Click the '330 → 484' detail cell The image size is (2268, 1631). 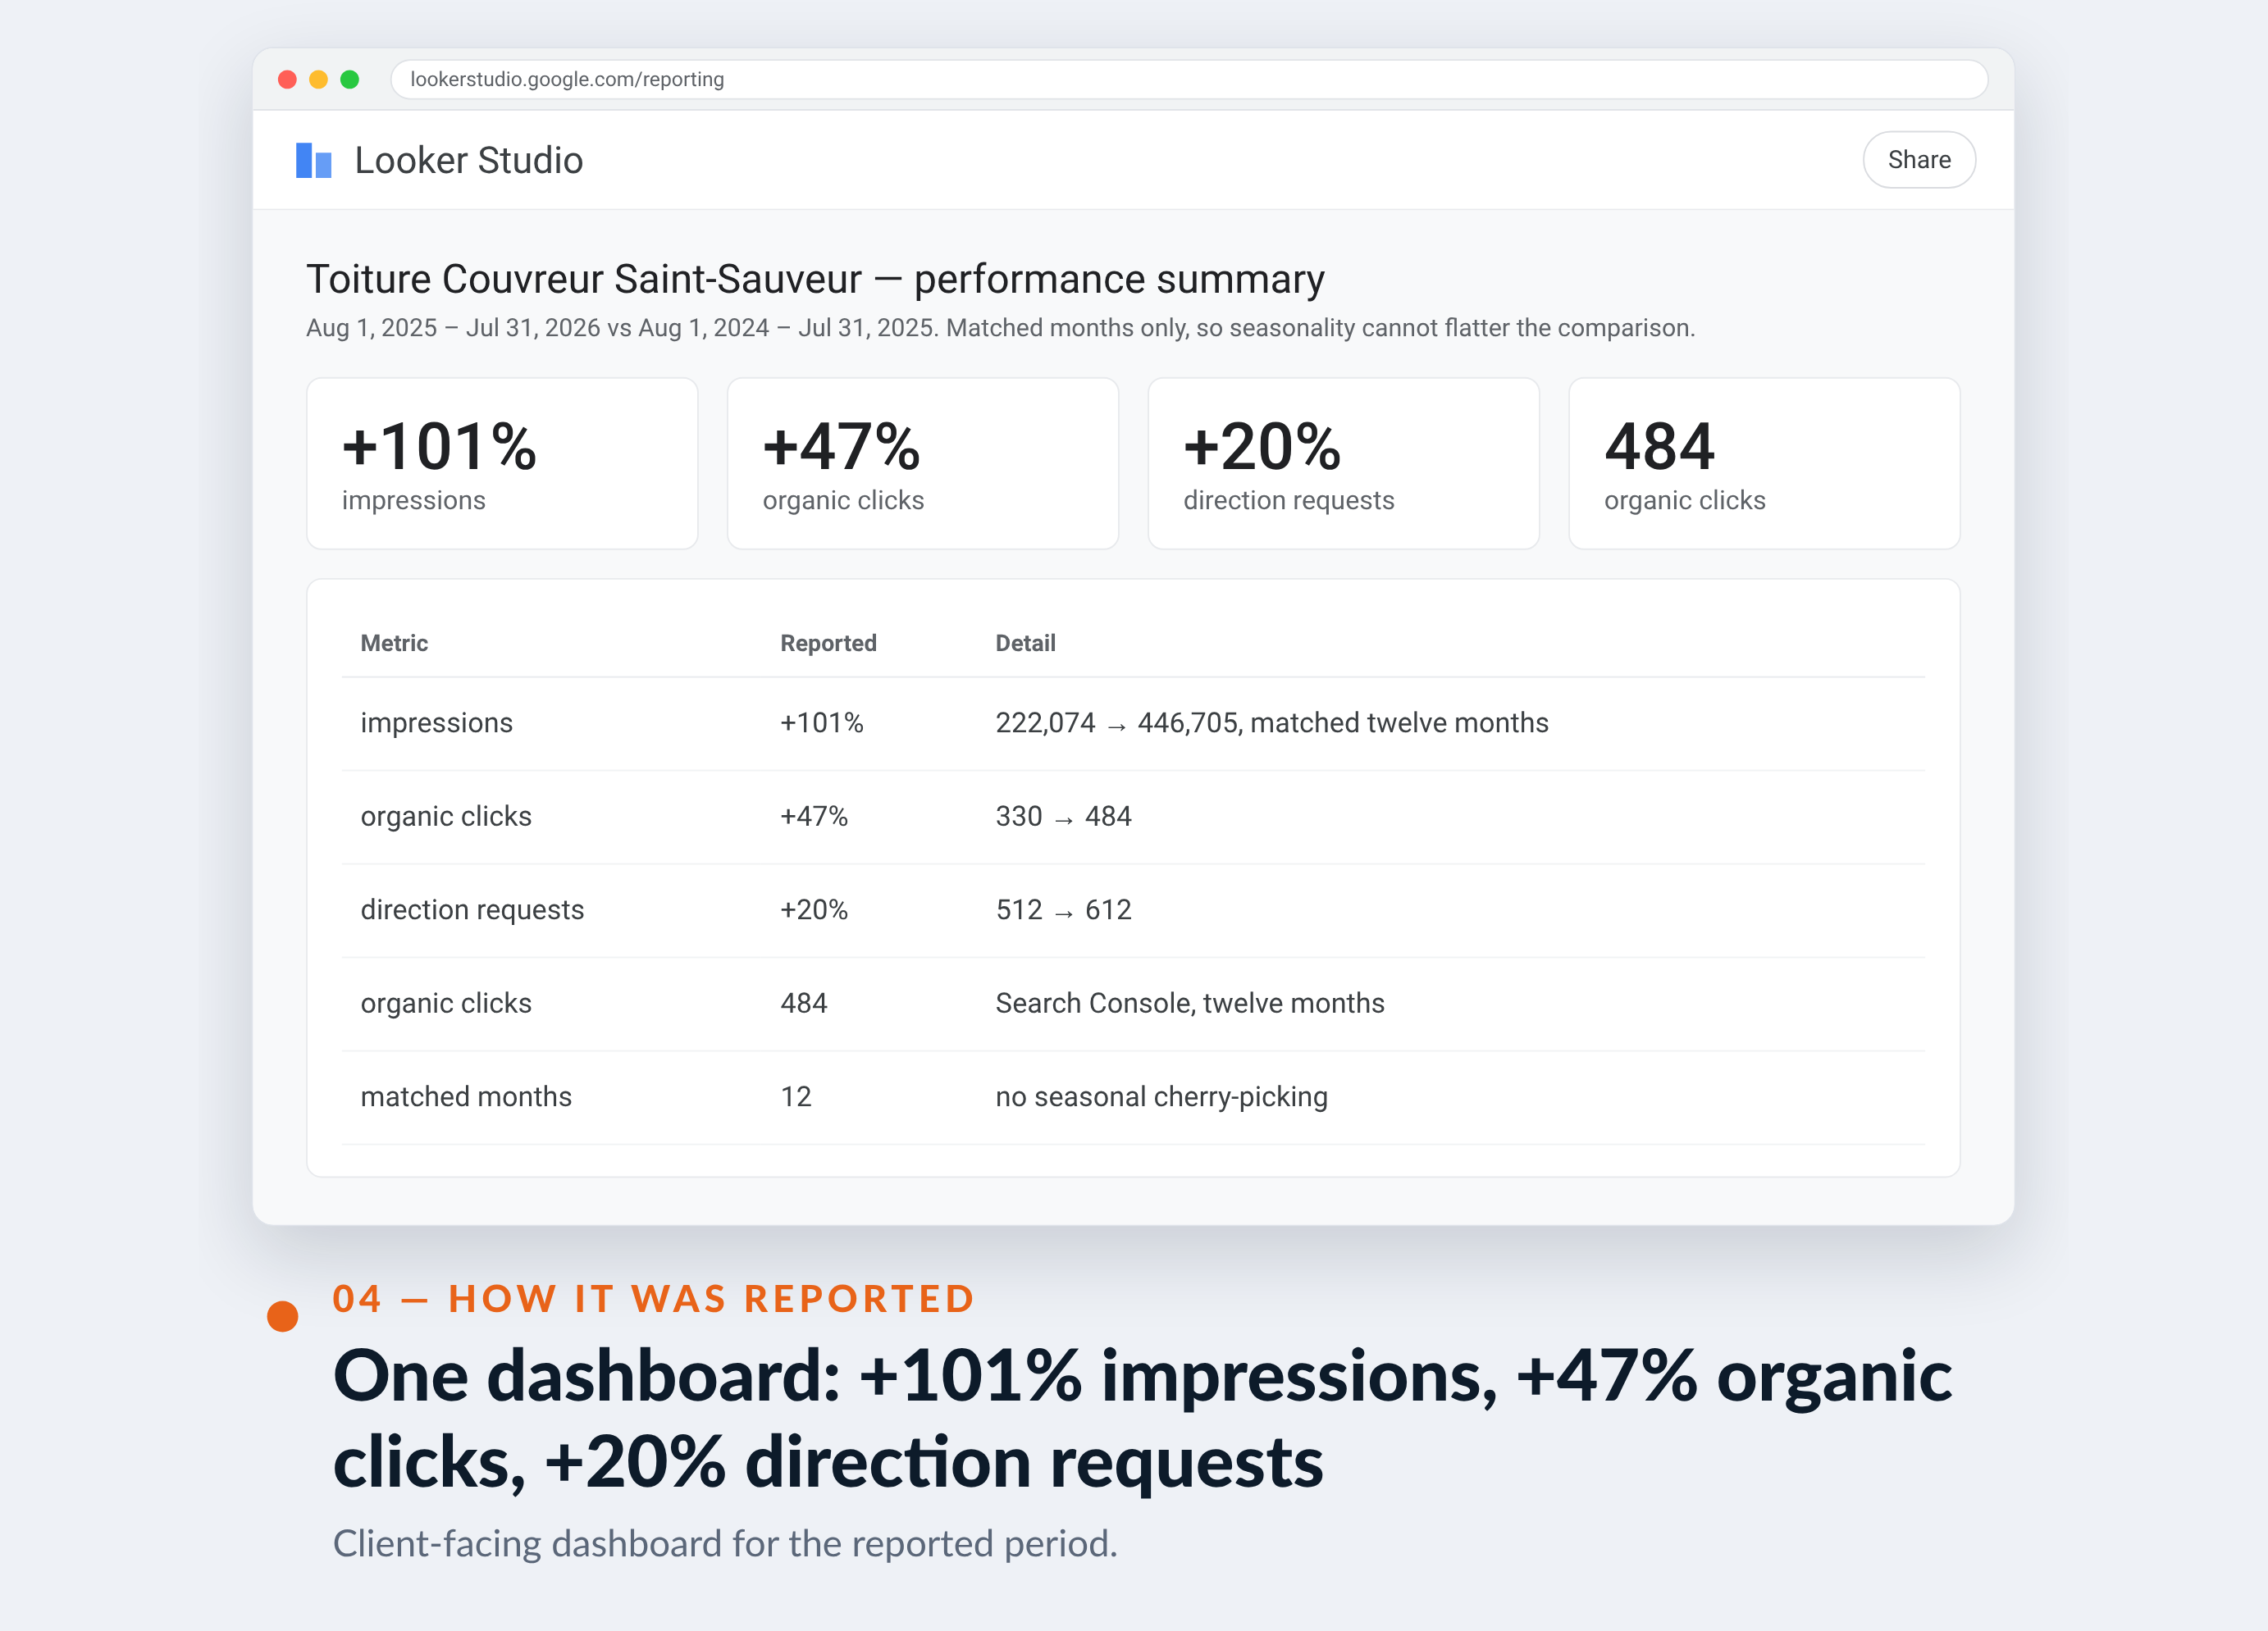(x=1063, y=816)
